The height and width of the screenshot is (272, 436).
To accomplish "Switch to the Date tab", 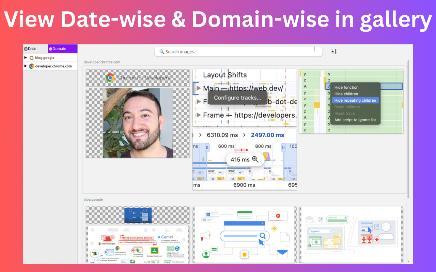I will pos(35,49).
